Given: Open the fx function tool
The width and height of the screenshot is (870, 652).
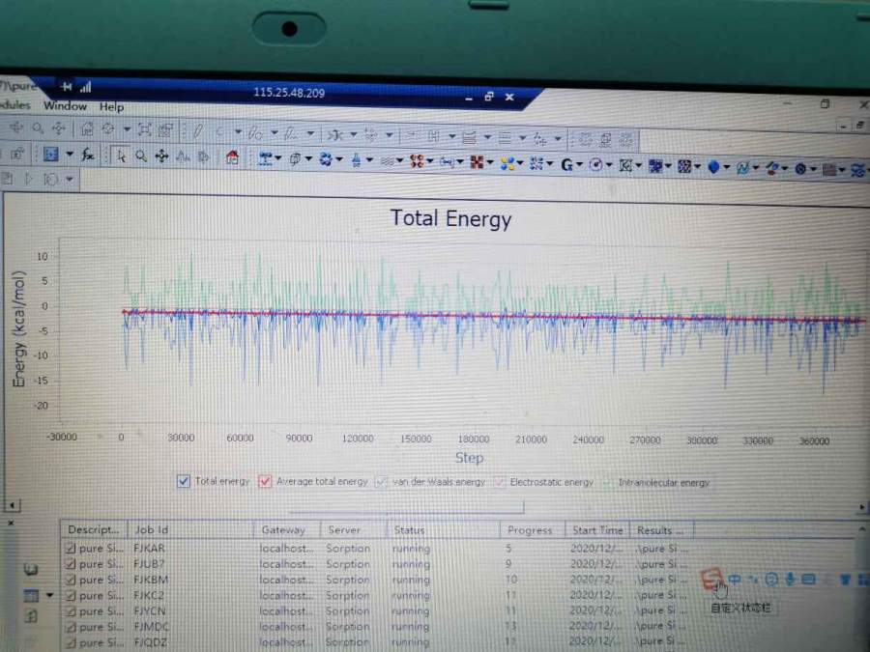Looking at the screenshot, I should click(87, 155).
